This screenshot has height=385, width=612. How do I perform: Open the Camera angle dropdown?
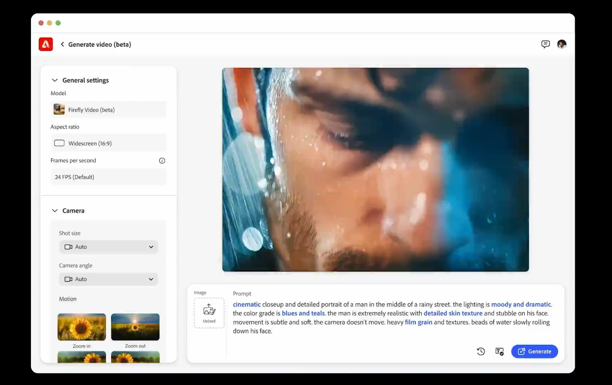(108, 279)
